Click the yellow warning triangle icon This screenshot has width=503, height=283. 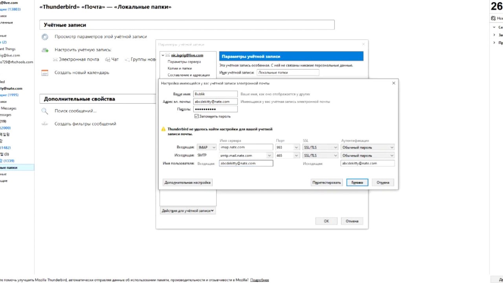tap(163, 129)
